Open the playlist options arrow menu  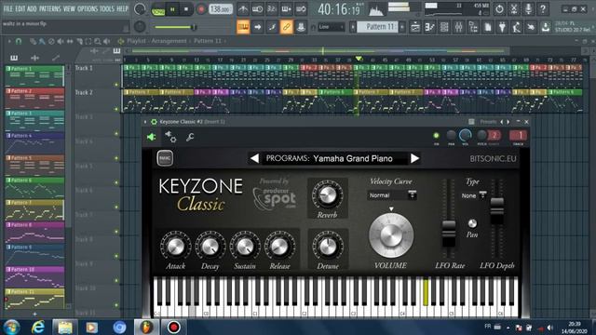tap(8, 41)
